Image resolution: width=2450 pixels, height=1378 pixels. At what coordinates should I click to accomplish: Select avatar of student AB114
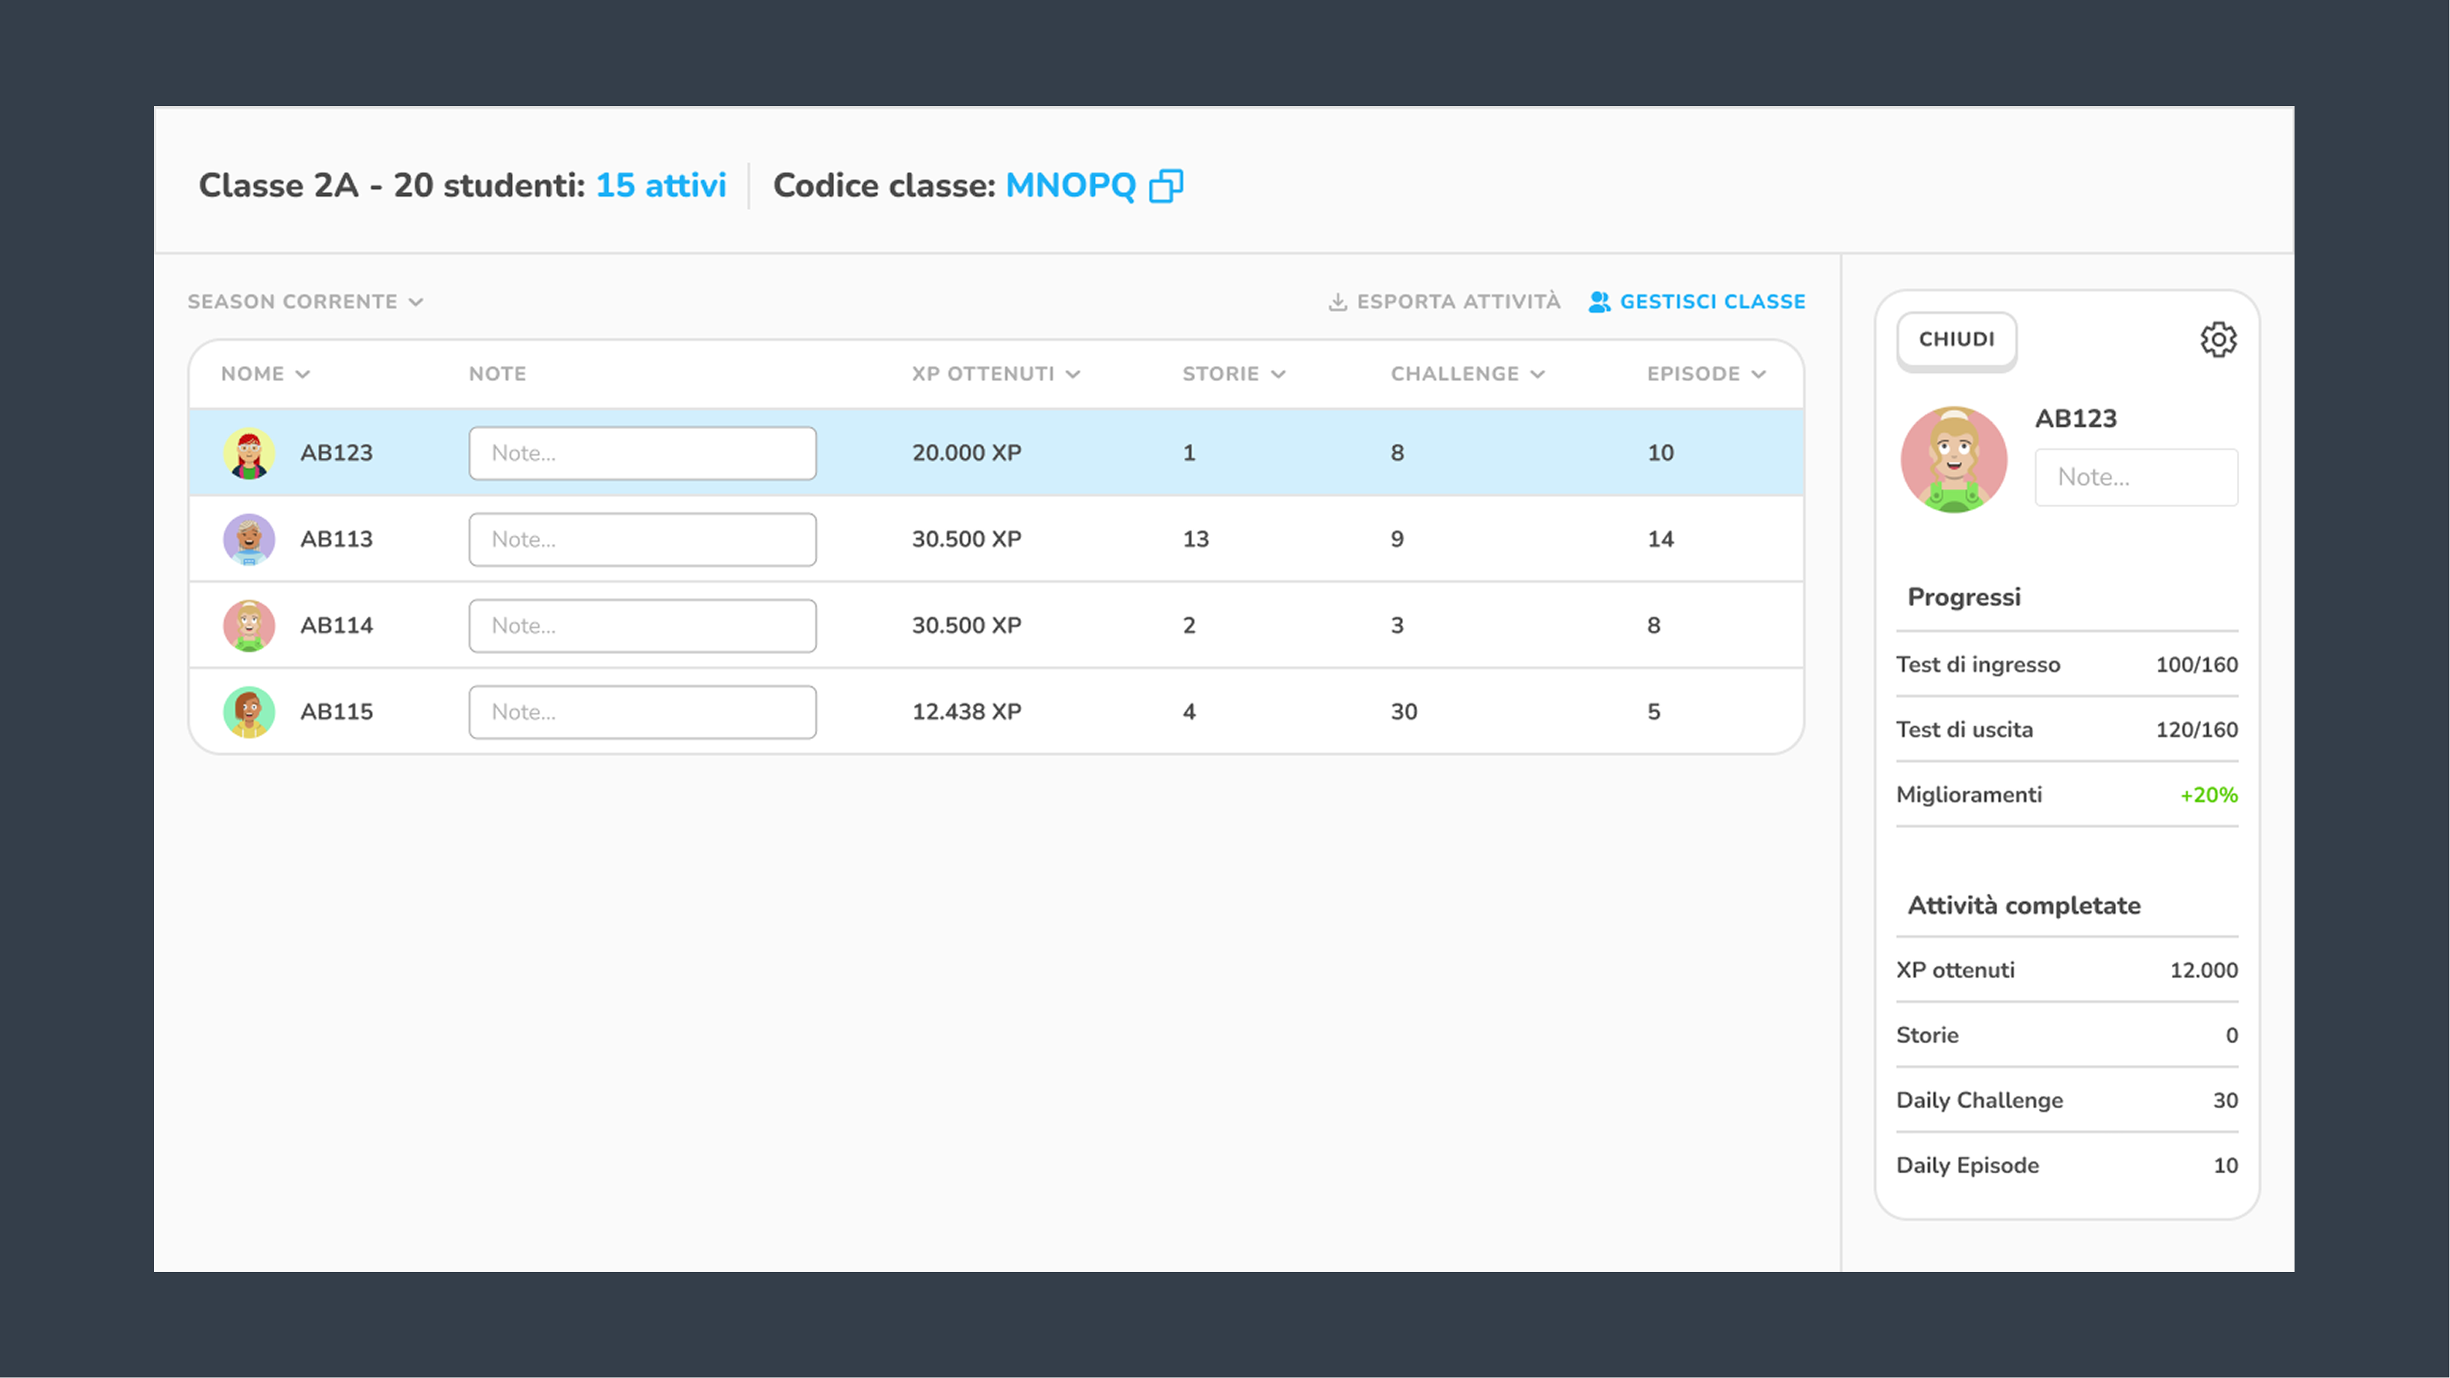point(249,625)
